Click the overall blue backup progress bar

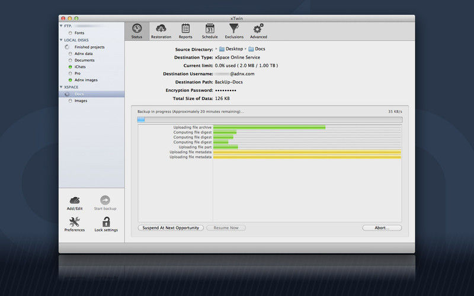[270, 120]
